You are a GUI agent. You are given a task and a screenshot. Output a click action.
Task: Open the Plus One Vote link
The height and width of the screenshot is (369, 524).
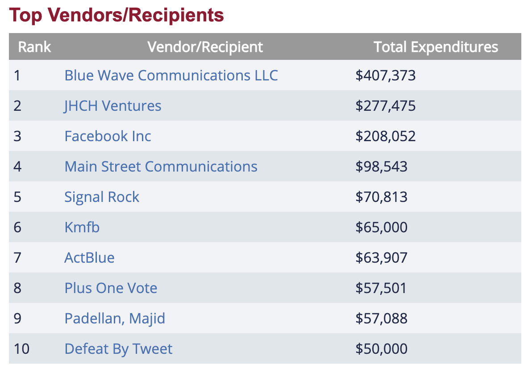tap(111, 288)
